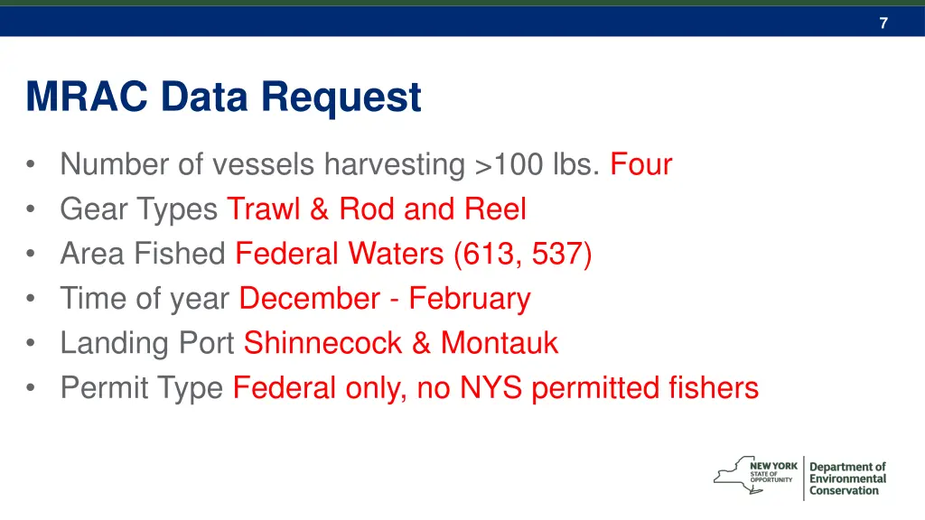Select the red word Four

coord(641,164)
